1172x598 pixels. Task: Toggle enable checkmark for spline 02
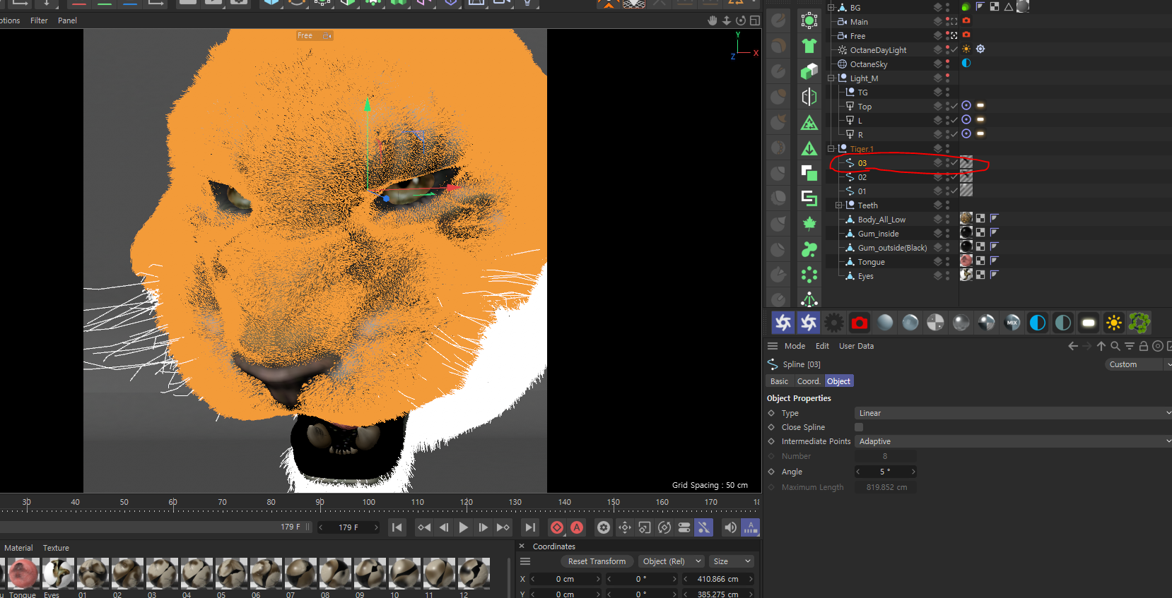(x=954, y=177)
